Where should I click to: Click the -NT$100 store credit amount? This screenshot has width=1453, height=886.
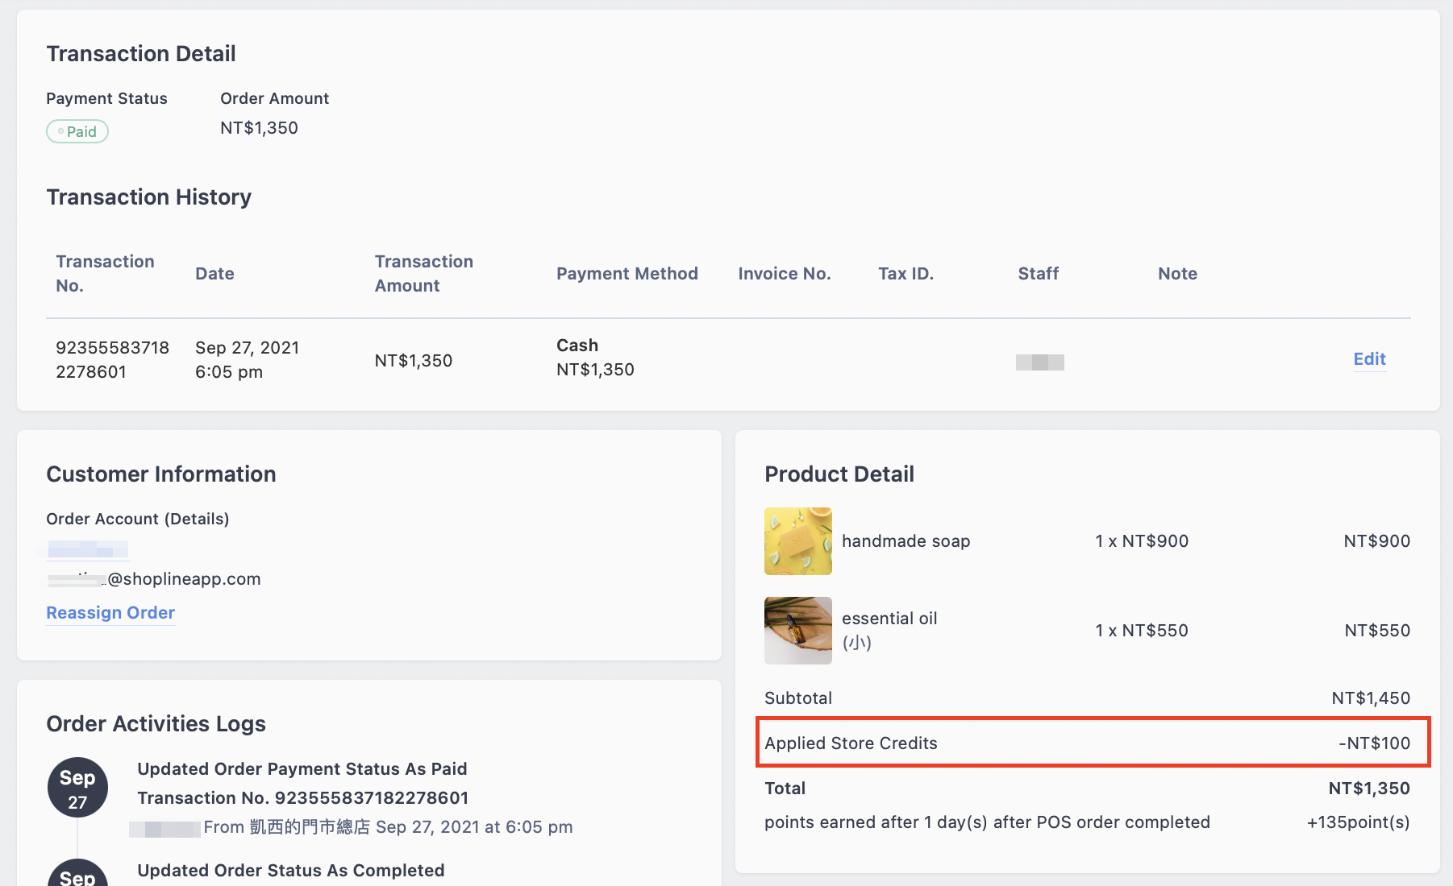click(1374, 743)
